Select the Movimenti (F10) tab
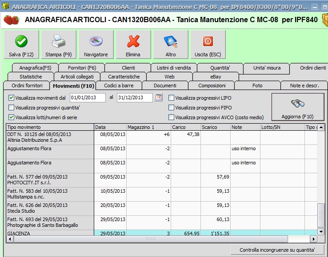328x257 pixels. click(73, 86)
